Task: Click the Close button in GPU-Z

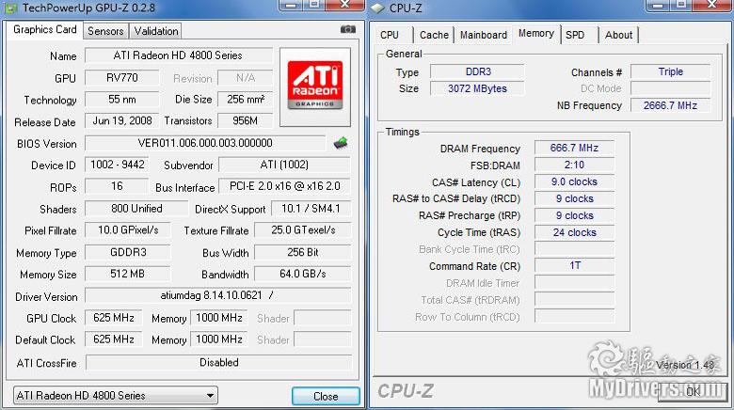Action: point(326,397)
